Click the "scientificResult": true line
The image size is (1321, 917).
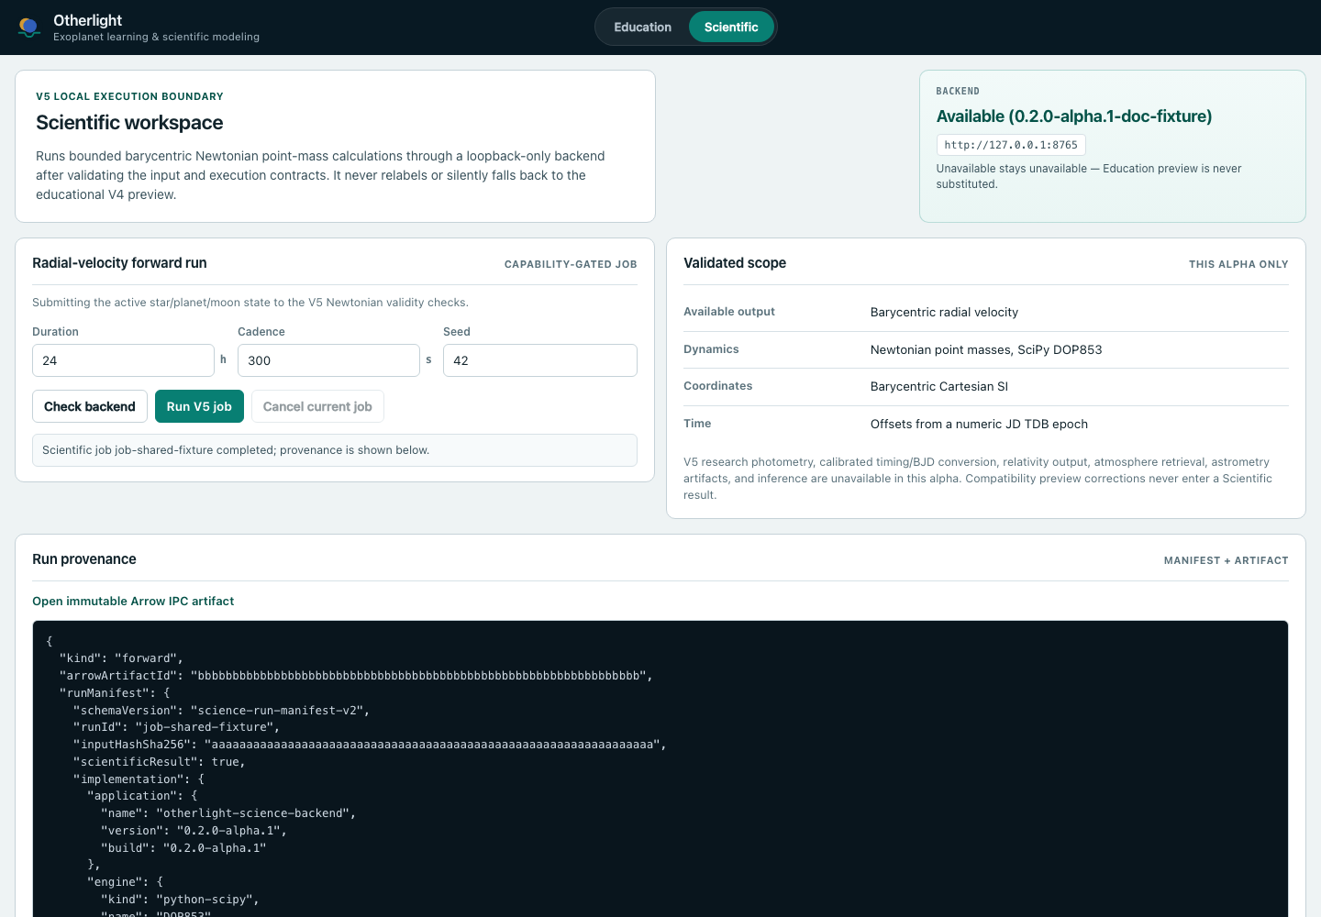tap(160, 762)
